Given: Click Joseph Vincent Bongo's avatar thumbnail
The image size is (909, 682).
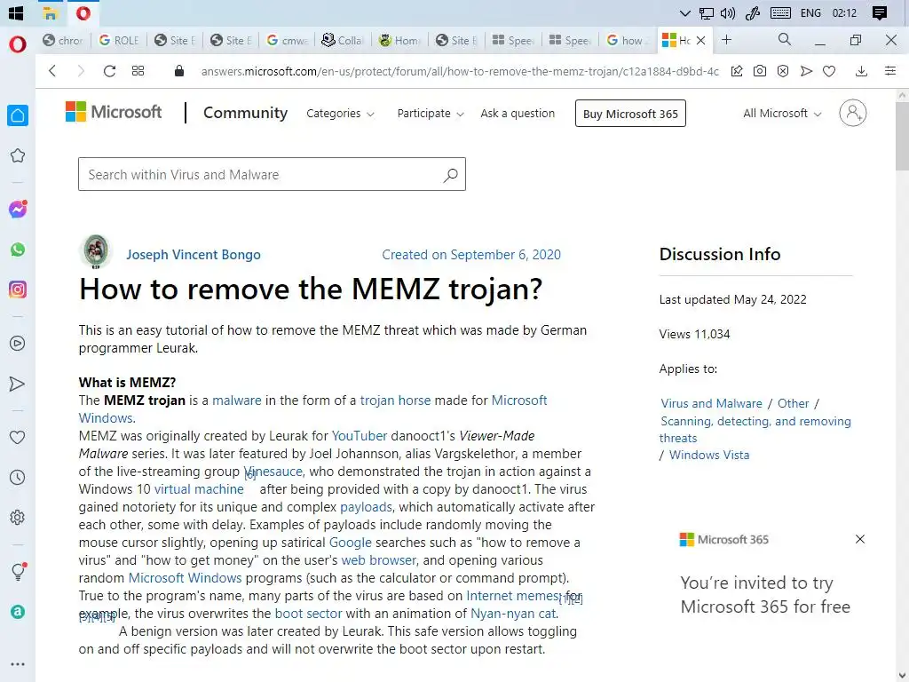Looking at the screenshot, I should point(96,251).
